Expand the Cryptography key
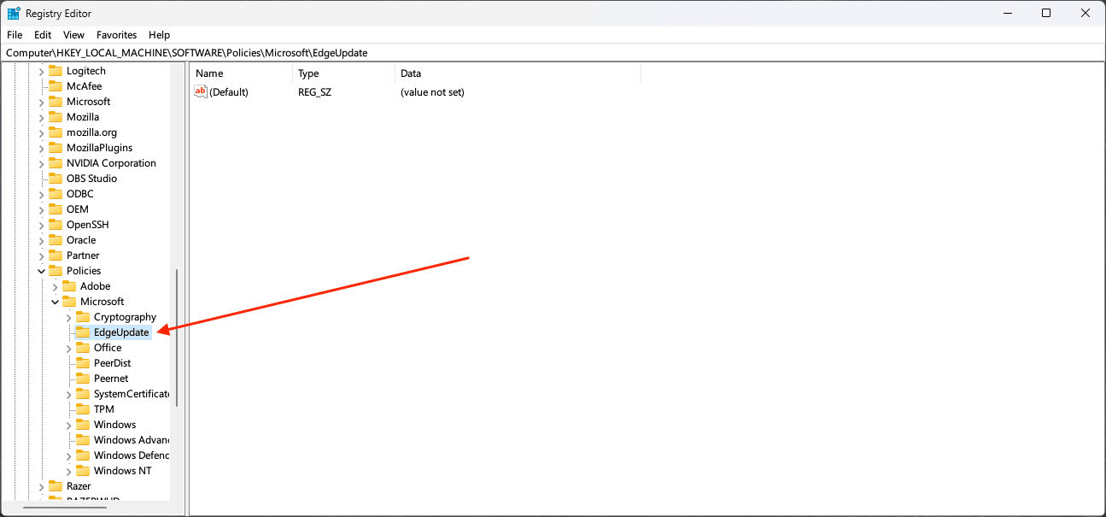 [68, 317]
